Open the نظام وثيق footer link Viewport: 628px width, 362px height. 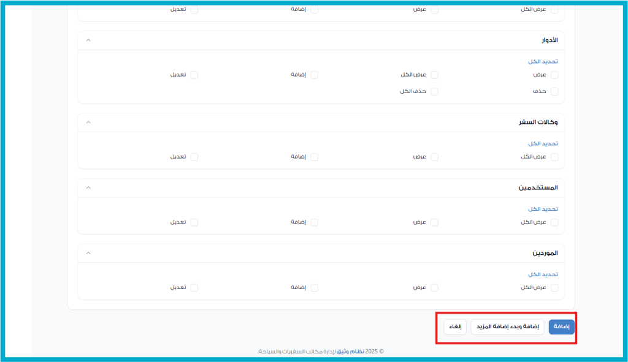tap(351, 352)
